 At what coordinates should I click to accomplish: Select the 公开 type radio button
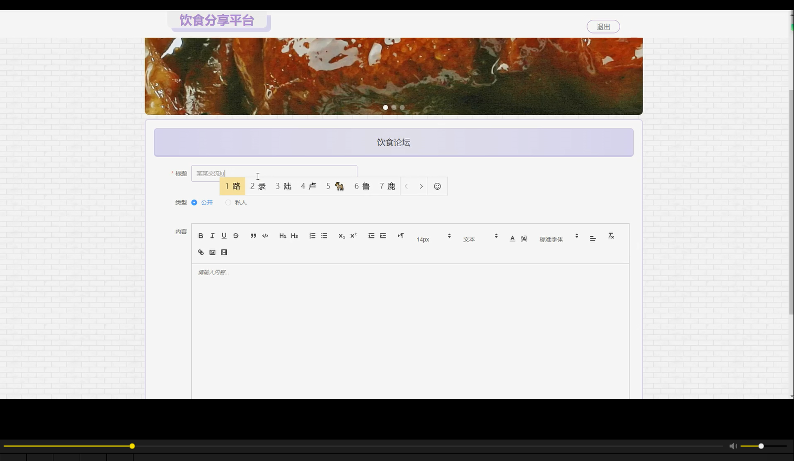[x=194, y=202]
